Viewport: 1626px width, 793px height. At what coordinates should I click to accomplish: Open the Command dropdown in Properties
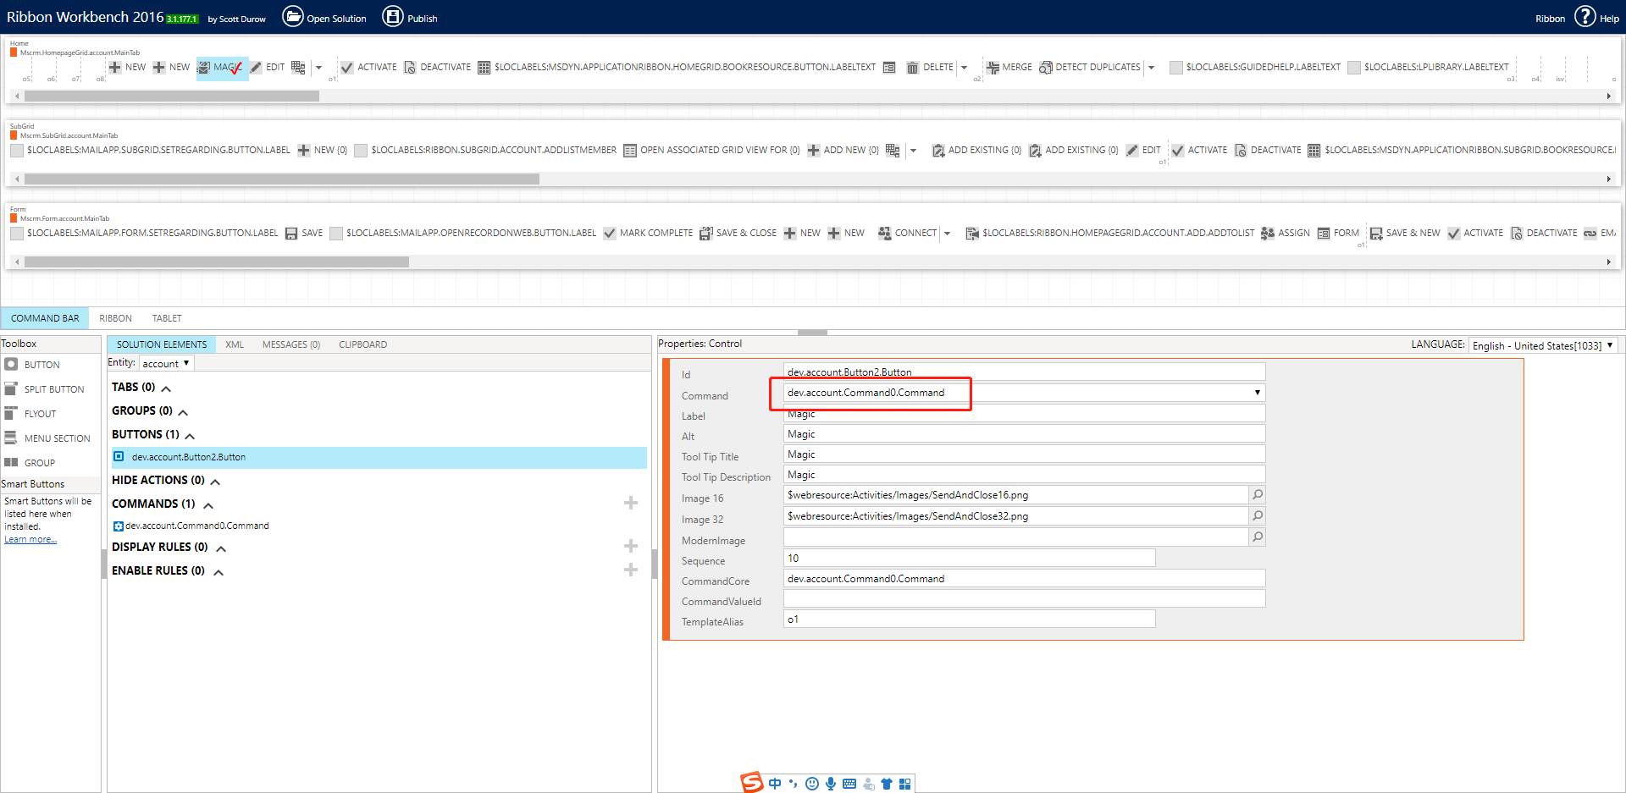1258,393
